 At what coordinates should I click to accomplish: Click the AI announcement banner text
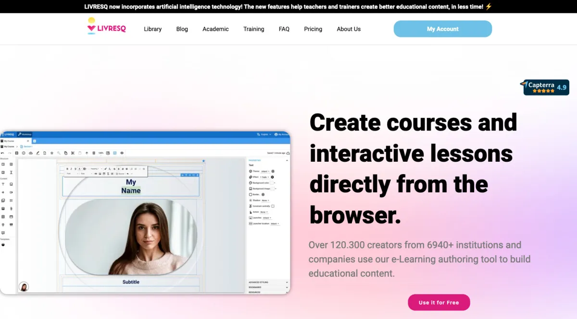pos(288,7)
